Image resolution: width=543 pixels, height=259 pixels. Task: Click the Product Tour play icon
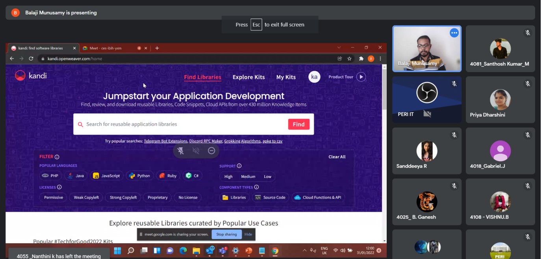(361, 77)
